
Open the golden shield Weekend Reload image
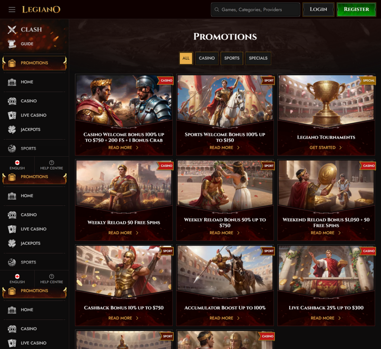pyautogui.click(x=326, y=186)
